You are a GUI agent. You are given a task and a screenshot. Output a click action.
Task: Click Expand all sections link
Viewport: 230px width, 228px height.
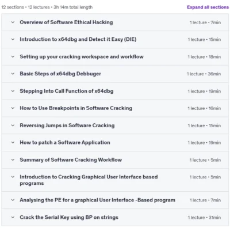[x=208, y=7]
